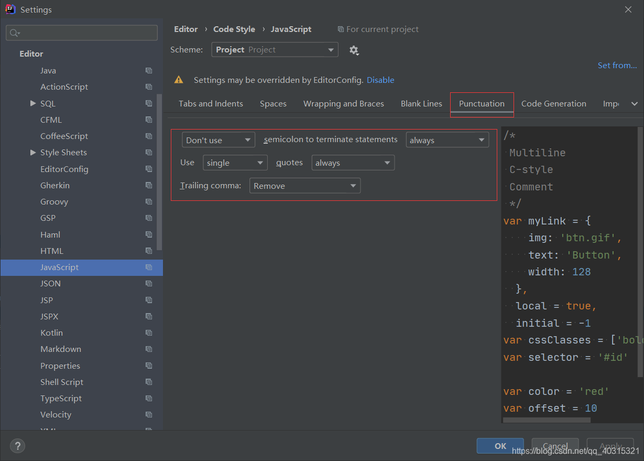Select Markdown in the settings tree
The width and height of the screenshot is (644, 461).
(61, 349)
